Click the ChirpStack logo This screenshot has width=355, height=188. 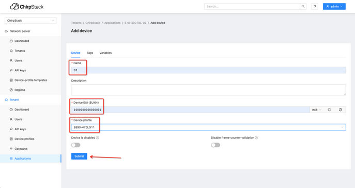[x=27, y=7]
